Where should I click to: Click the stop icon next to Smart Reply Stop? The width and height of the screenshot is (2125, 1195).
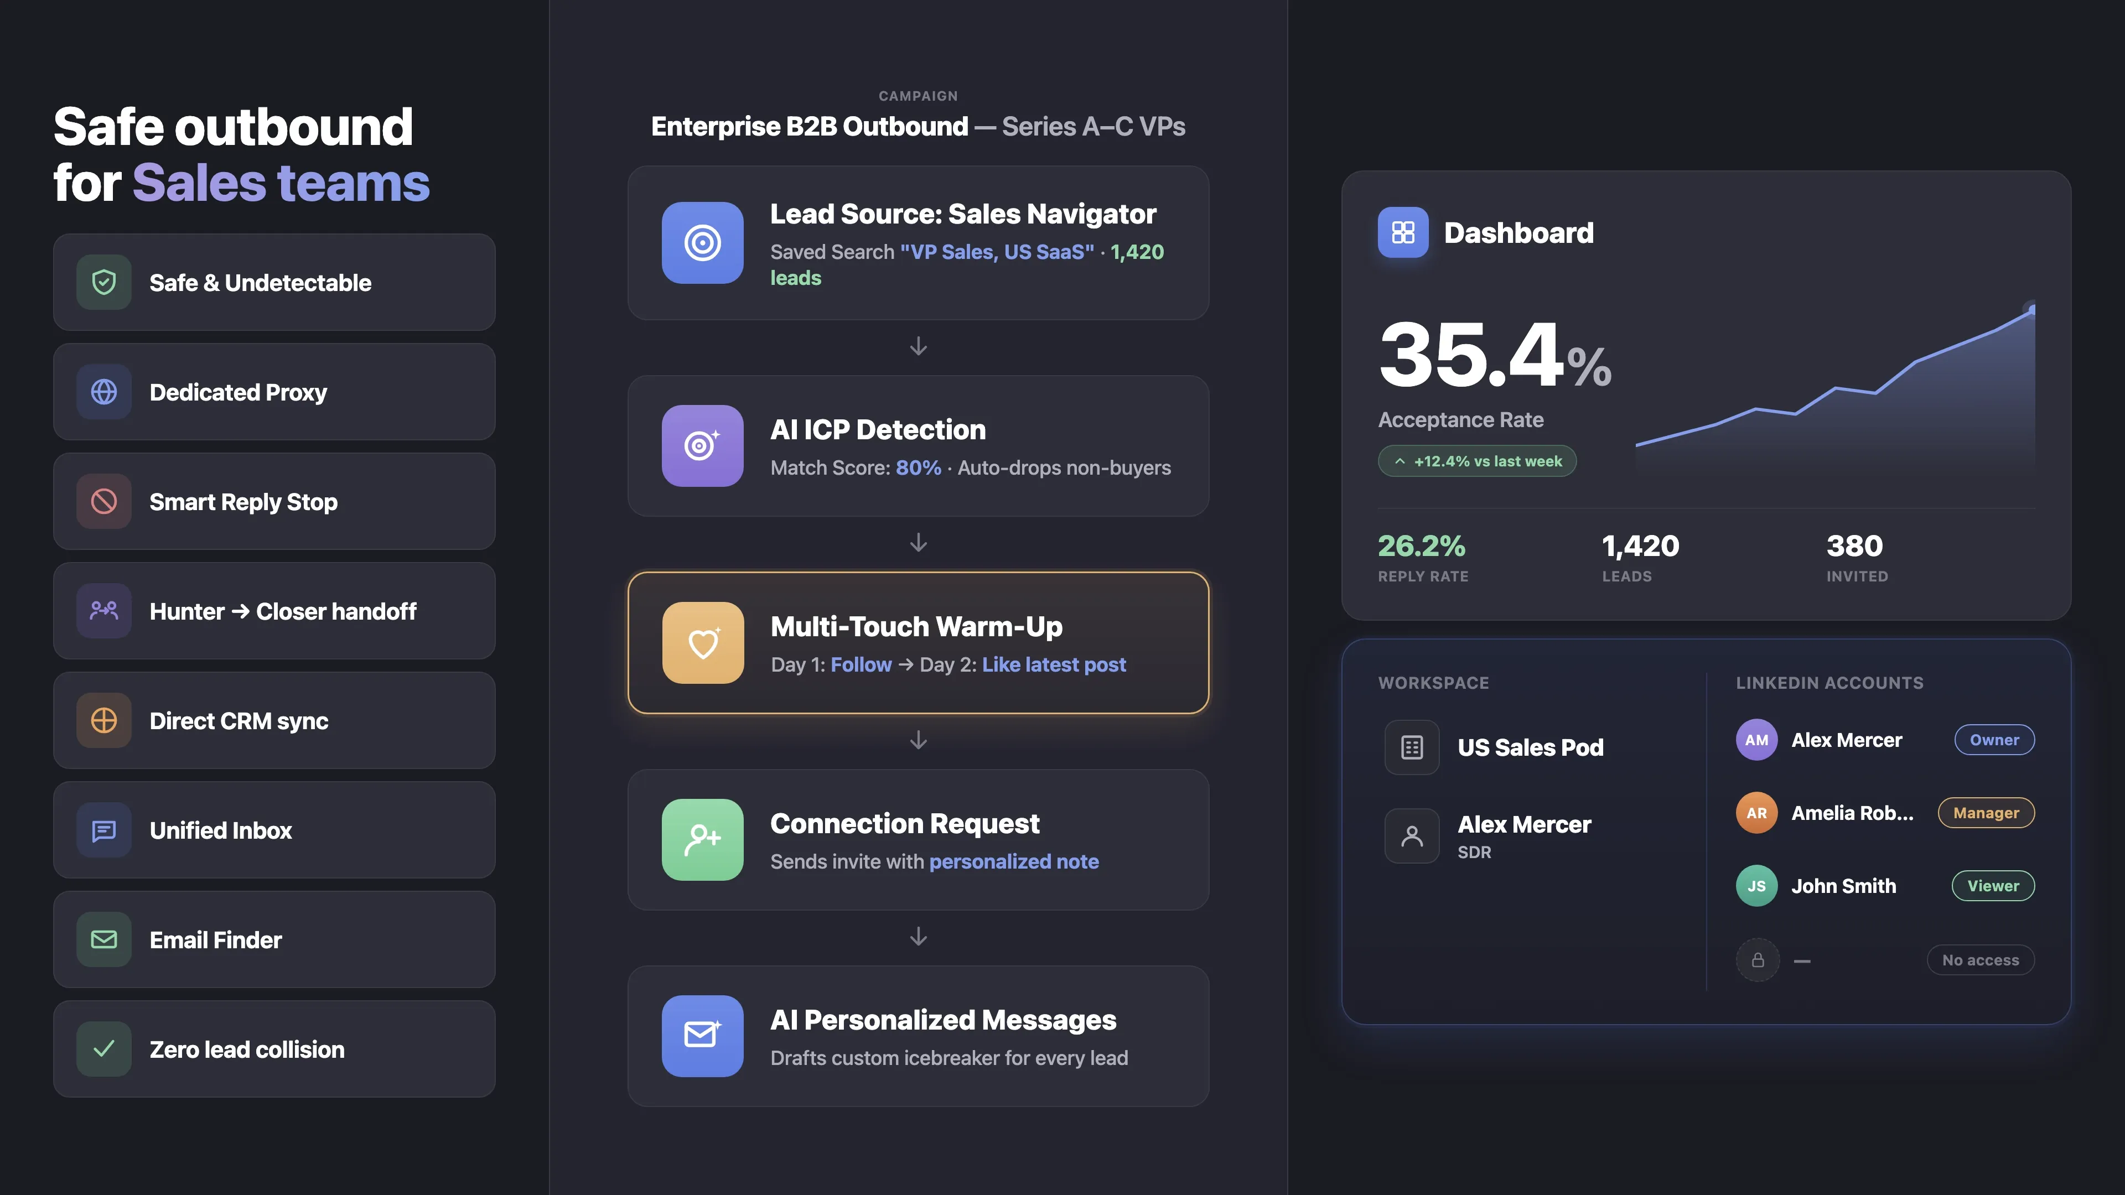(104, 501)
